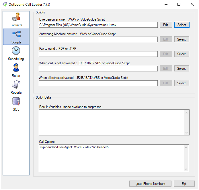199x190 pixels.
Task: Select script for all retries exhausted
Action: 182,83
